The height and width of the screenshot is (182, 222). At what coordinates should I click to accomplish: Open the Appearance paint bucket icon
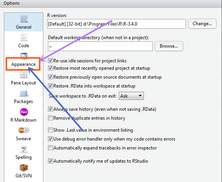24,56
